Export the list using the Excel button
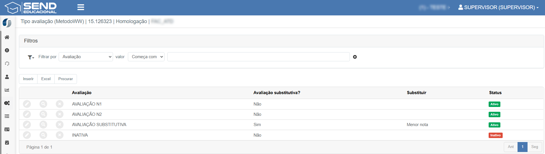The image size is (545, 154). click(x=46, y=79)
